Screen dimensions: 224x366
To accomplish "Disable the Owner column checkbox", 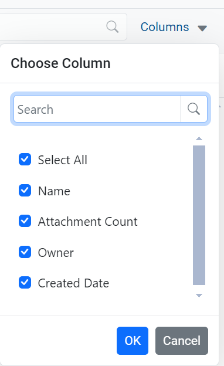I will click(25, 252).
